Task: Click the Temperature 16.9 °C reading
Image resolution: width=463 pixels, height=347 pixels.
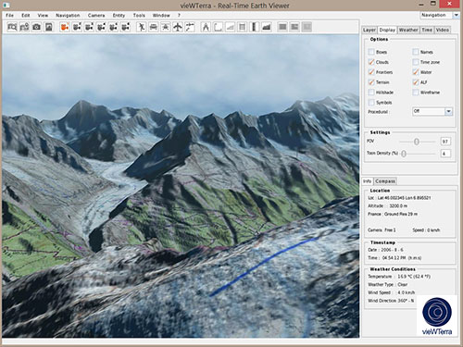Action: coord(399,277)
